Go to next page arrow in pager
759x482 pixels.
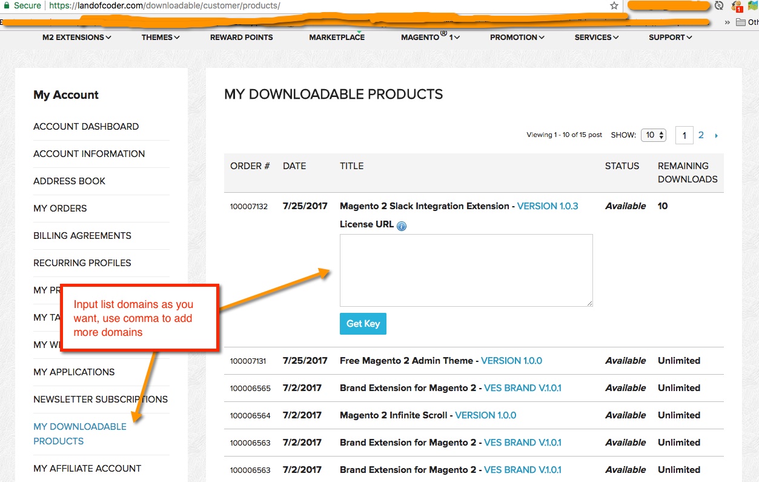[716, 136]
